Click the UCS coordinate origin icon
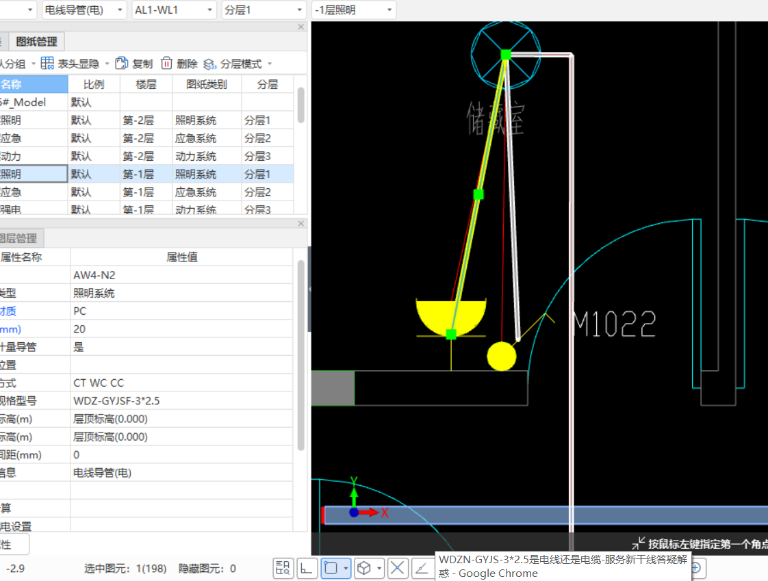 pyautogui.click(x=354, y=513)
